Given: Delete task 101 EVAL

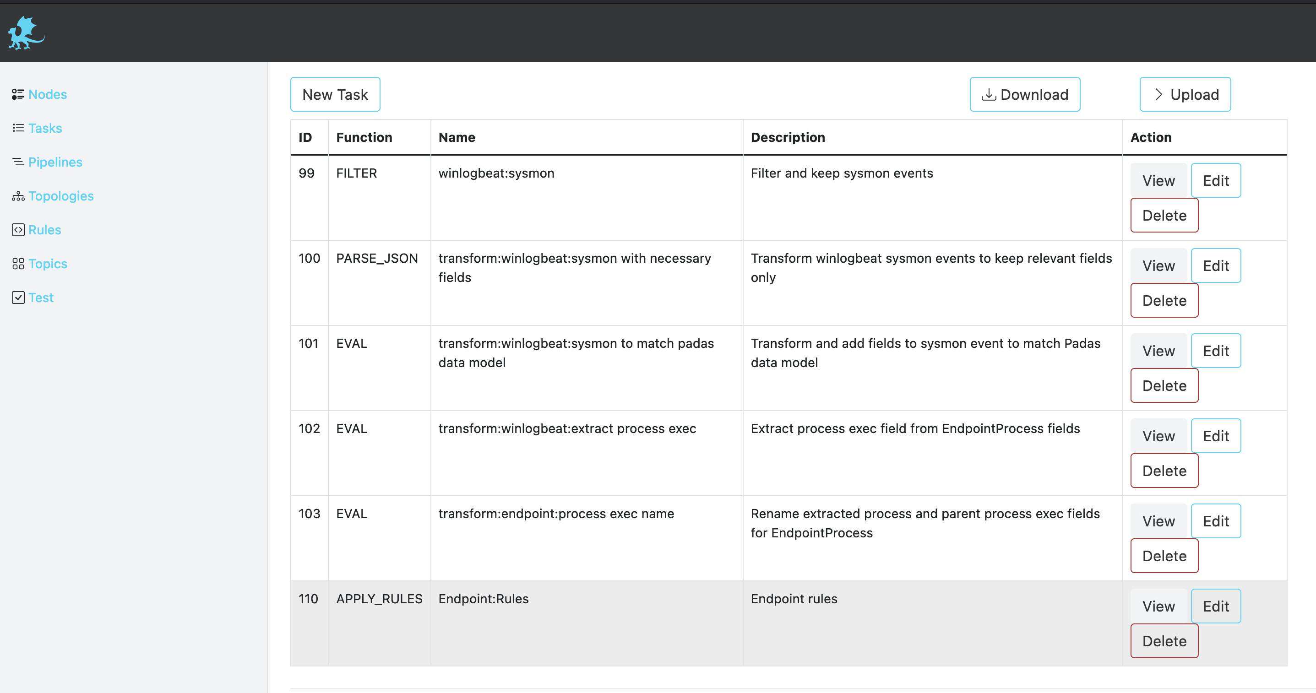Looking at the screenshot, I should 1164,385.
